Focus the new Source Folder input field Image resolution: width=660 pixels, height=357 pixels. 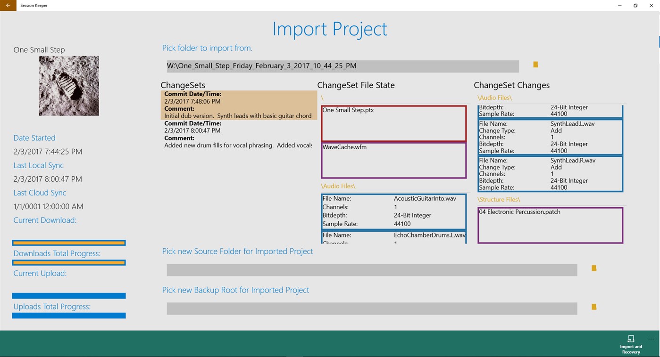point(372,270)
